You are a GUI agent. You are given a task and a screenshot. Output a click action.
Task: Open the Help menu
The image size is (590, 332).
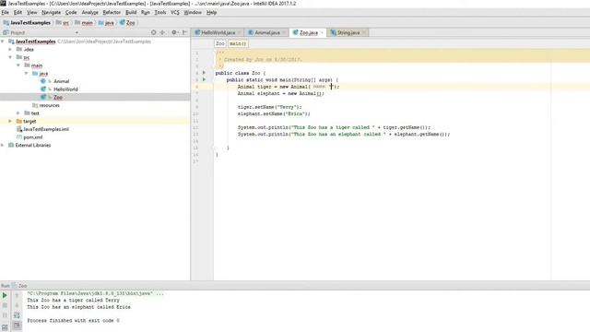pyautogui.click(x=211, y=12)
